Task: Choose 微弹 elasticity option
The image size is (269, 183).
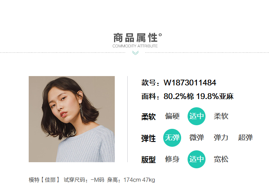Action: pyautogui.click(x=197, y=138)
